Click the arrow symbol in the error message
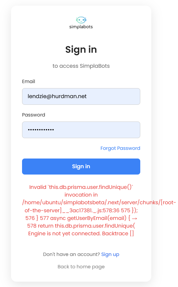Screen dimensions: 178x287 pos(134,218)
